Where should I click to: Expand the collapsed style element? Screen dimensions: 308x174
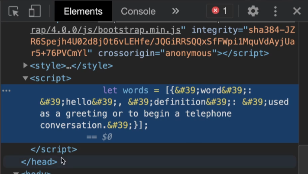click(25, 65)
